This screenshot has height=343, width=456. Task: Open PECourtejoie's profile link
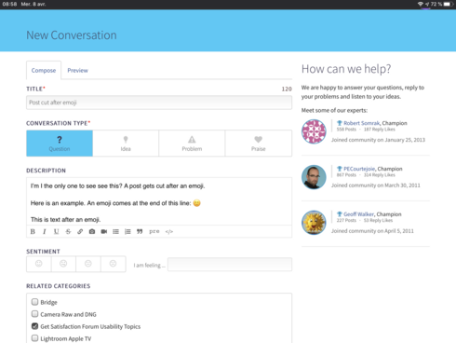pos(359,169)
